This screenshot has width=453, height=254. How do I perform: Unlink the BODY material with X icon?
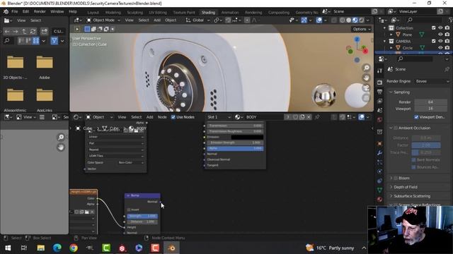(309, 117)
